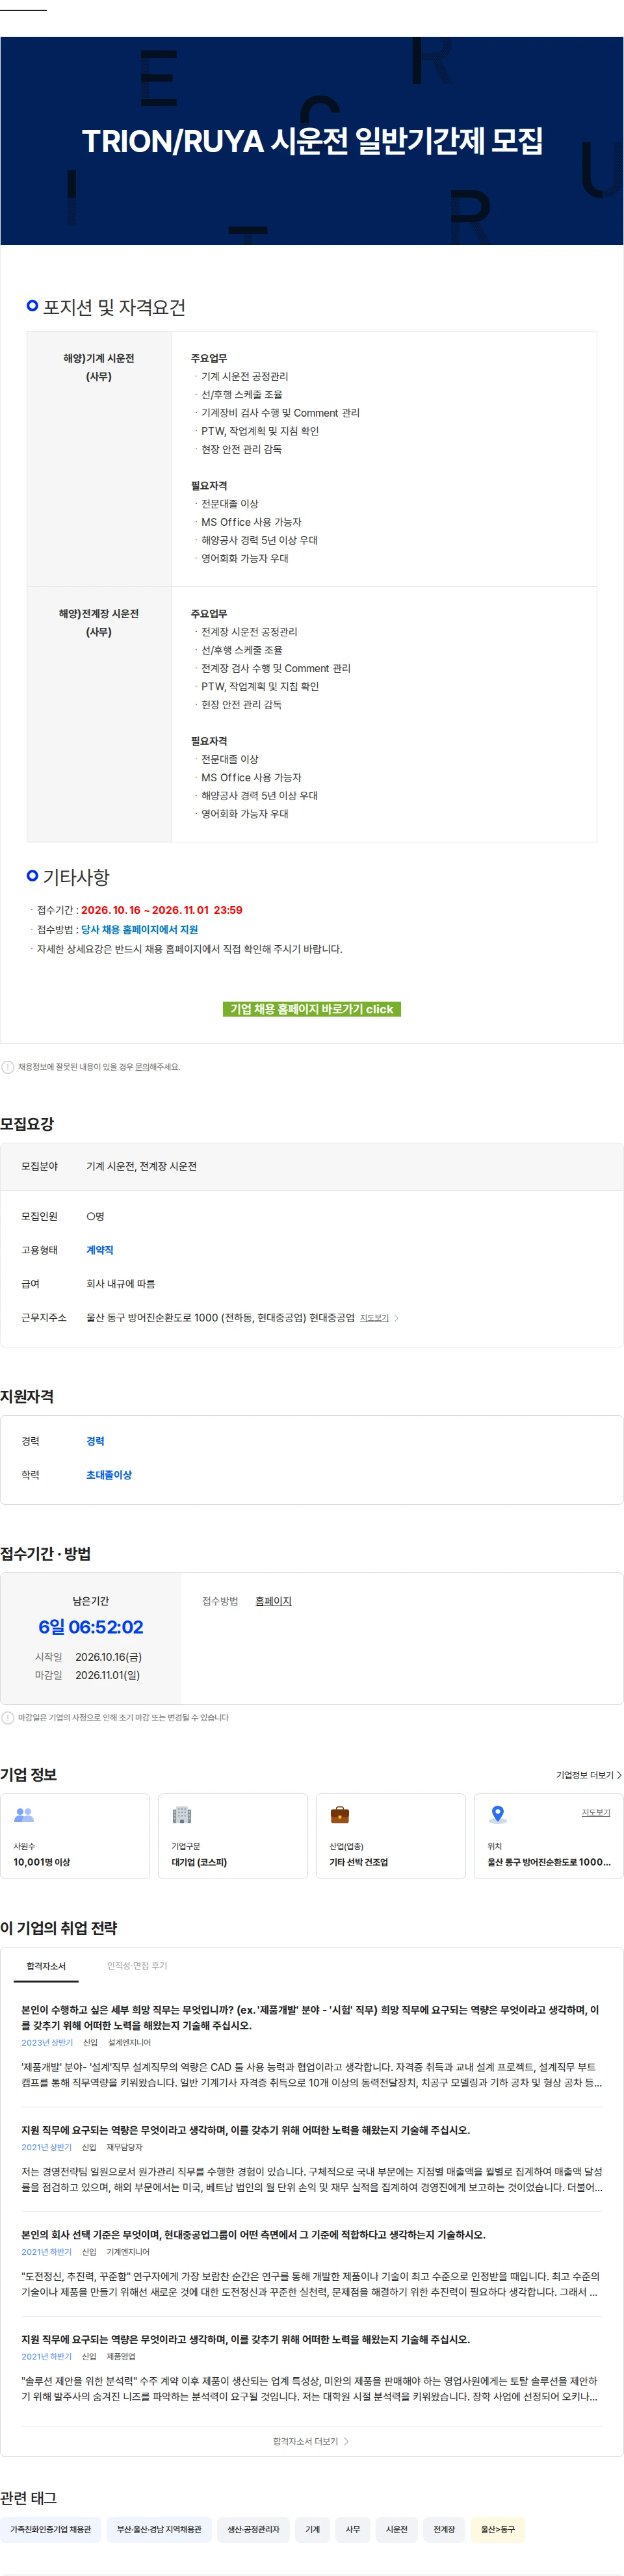Click the 해양)기계 시운전 (사무) position cell

pyautogui.click(x=99, y=459)
